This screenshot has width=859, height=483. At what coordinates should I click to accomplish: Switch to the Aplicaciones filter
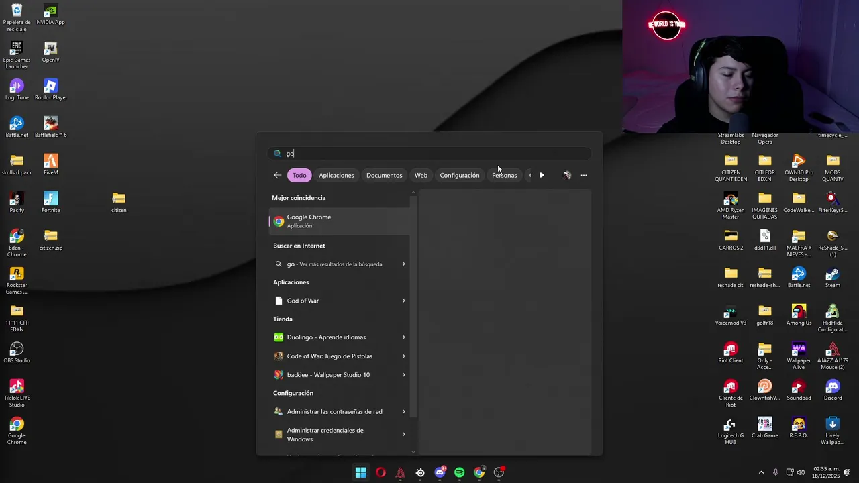click(336, 175)
